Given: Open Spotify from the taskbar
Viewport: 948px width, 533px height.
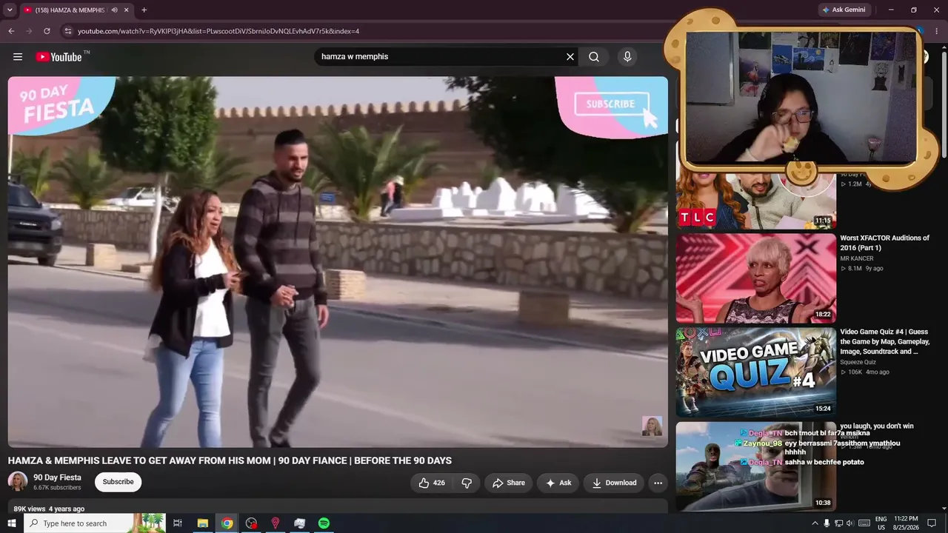Looking at the screenshot, I should pyautogui.click(x=324, y=523).
